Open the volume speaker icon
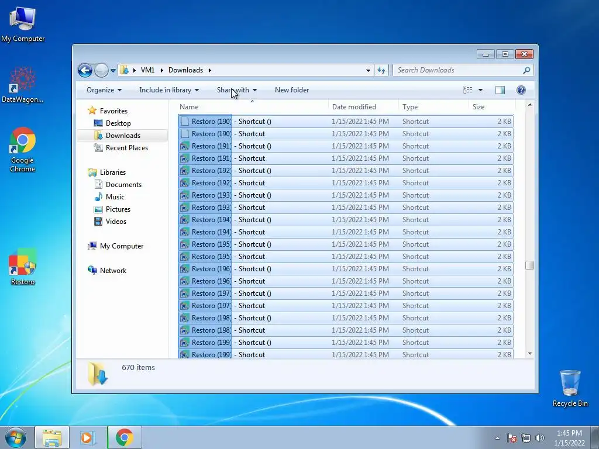Viewport: 599px width, 449px height. (x=539, y=438)
